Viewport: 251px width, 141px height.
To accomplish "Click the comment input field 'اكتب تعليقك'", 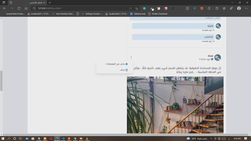I will [175, 18].
